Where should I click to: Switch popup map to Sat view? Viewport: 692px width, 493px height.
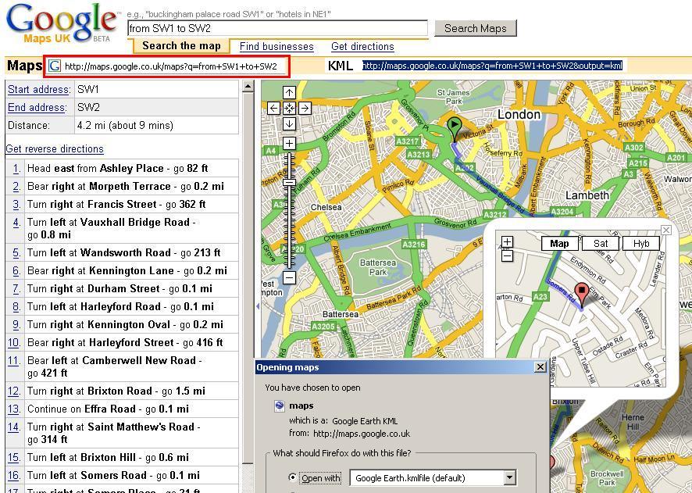[x=601, y=243]
